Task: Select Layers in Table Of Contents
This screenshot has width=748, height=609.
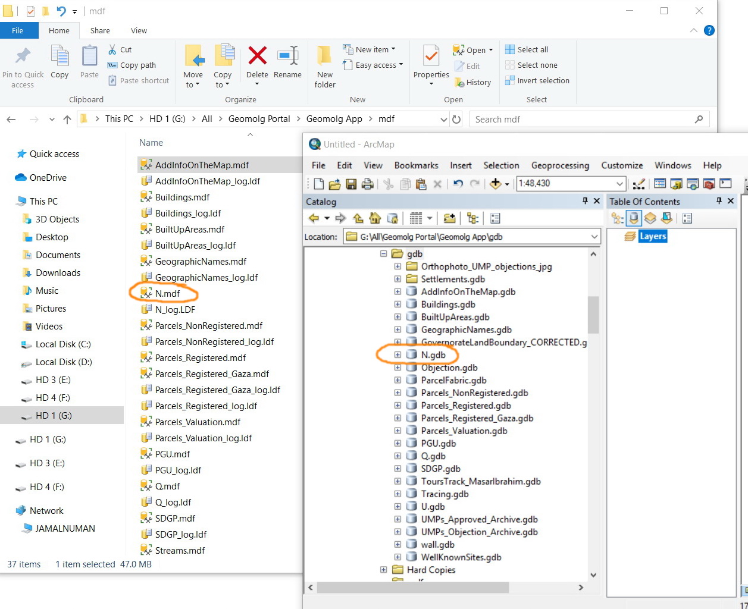Action: pyautogui.click(x=653, y=236)
